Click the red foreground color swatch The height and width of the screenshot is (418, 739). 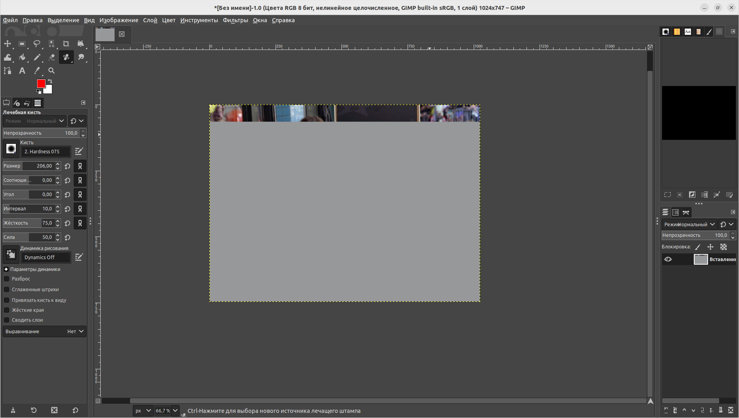coord(41,84)
